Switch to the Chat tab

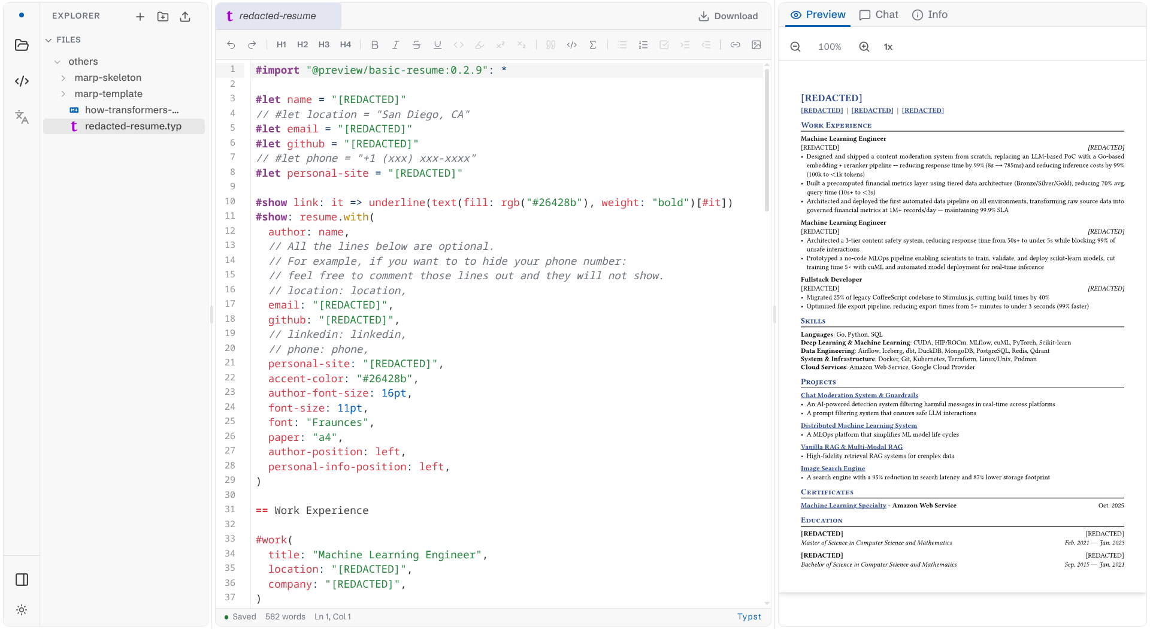tap(879, 15)
